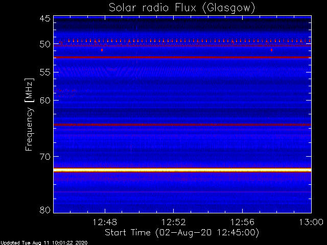
Task: Click the "Solar radio Flux (Glasgow)" title
Action: pyautogui.click(x=182, y=8)
